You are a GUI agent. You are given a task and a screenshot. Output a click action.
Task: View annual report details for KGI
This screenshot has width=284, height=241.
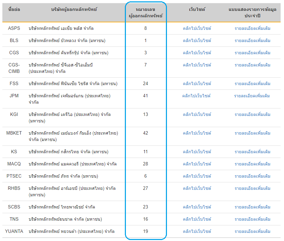click(x=252, y=115)
